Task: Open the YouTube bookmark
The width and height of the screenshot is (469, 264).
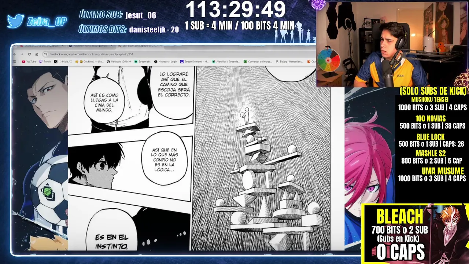Action: 29,62
